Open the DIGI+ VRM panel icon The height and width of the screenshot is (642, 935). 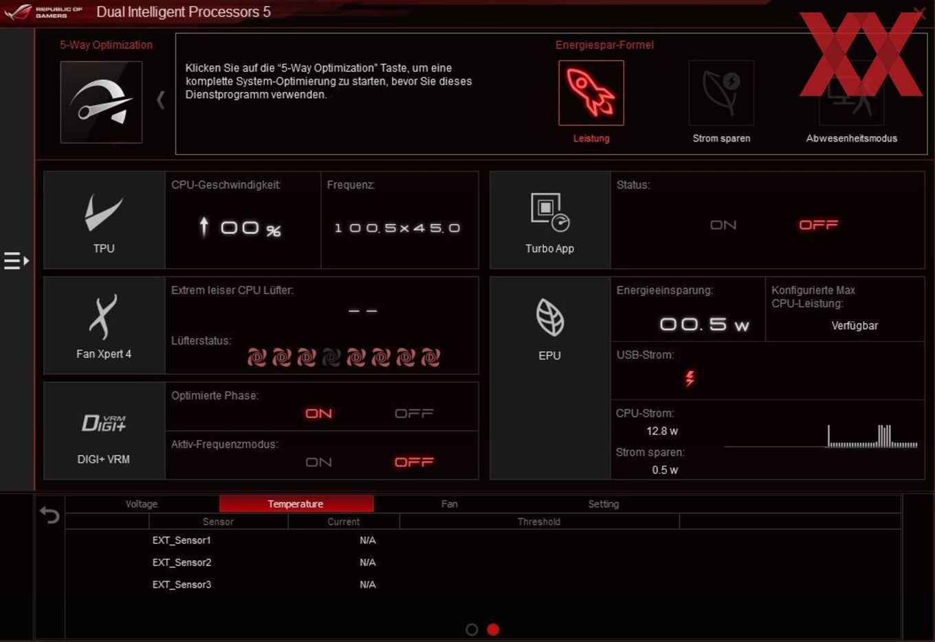pos(104,431)
